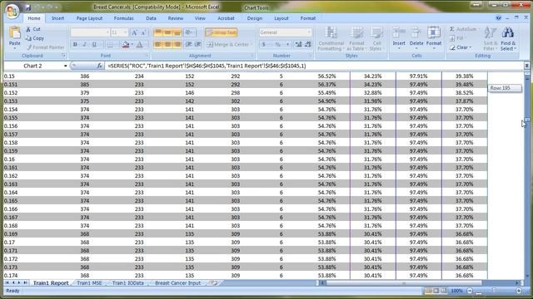
Task: Click the text orientation icon
Action: coord(189,32)
